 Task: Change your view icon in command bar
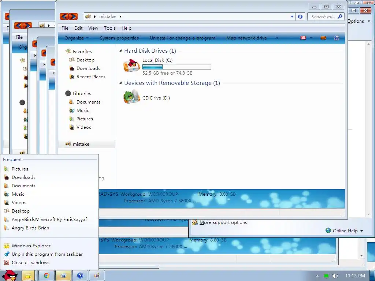pos(303,38)
